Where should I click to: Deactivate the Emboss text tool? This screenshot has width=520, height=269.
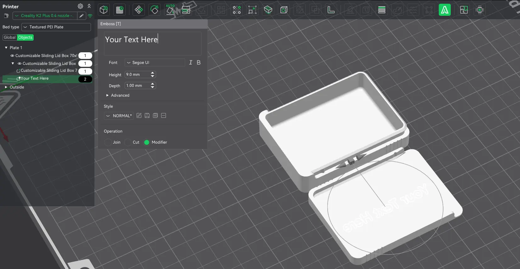(x=445, y=10)
